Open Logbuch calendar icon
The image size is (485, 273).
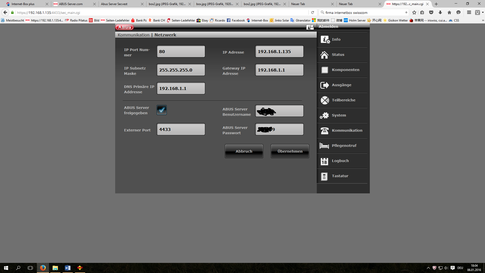coord(325,161)
